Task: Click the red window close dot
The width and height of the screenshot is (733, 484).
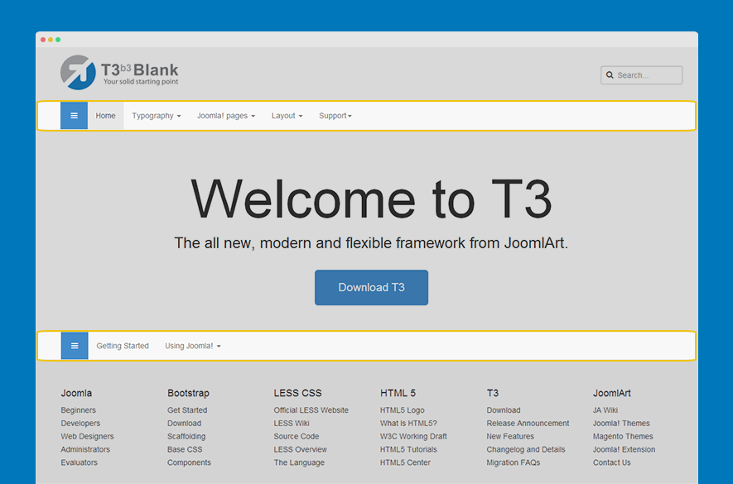Action: click(43, 40)
